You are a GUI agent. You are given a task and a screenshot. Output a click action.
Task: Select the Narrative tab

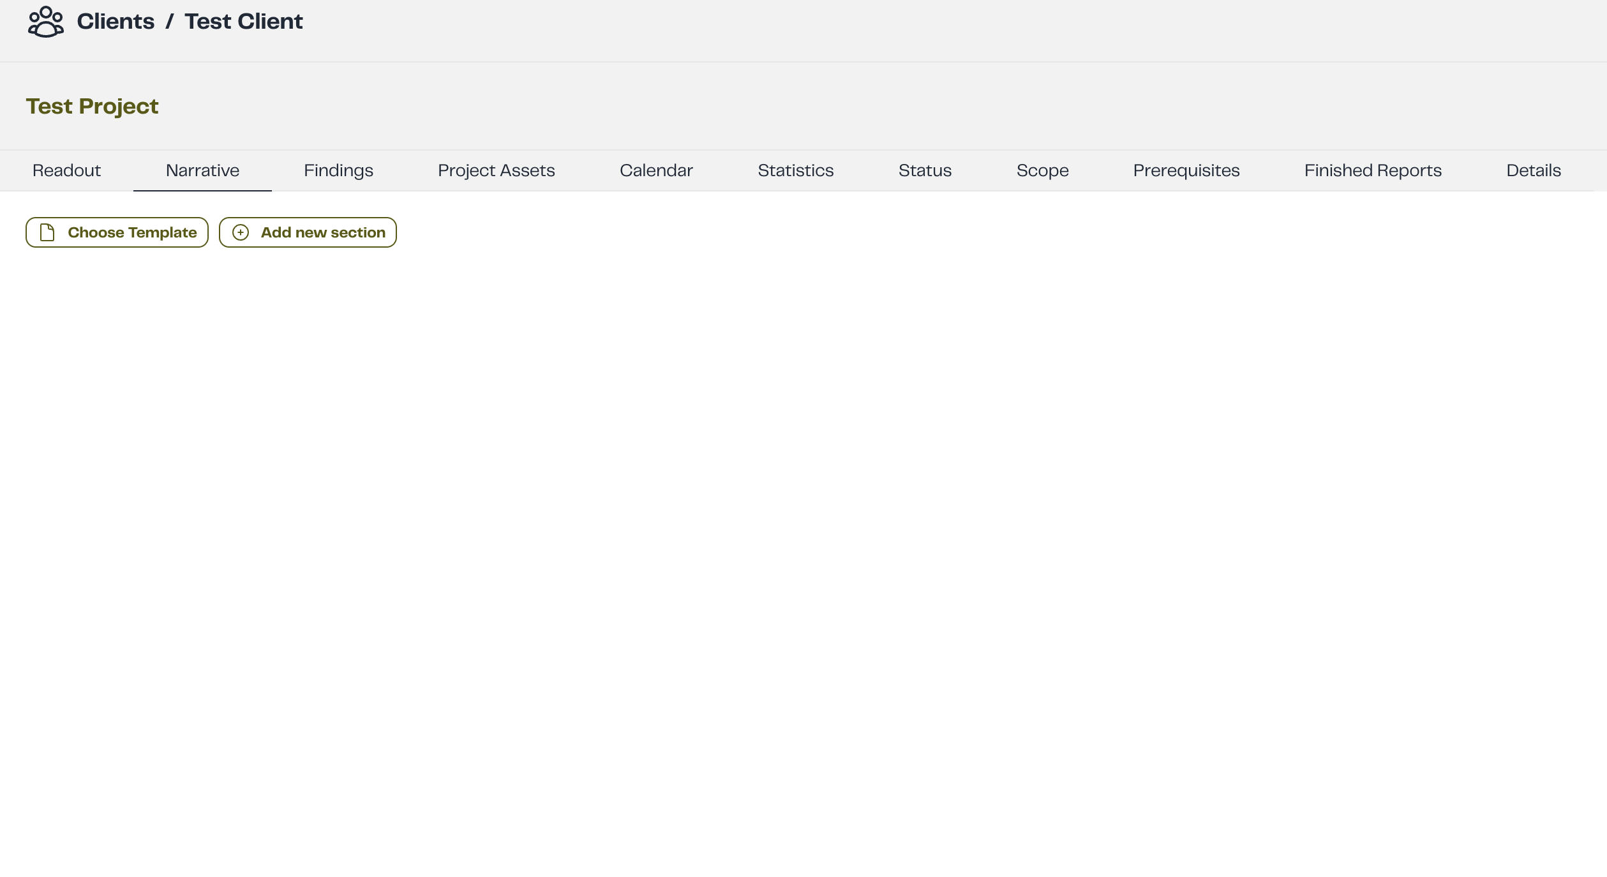(x=202, y=170)
